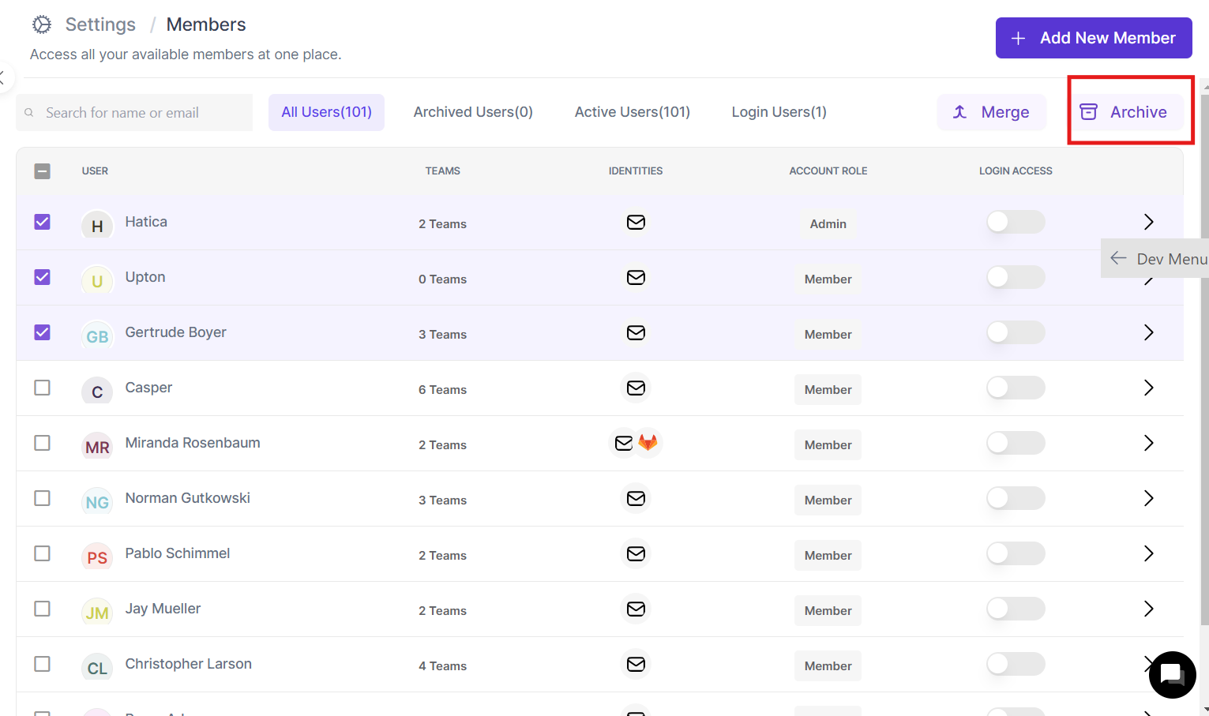Click Casper's email identity icon
This screenshot has width=1209, height=716.
click(636, 388)
